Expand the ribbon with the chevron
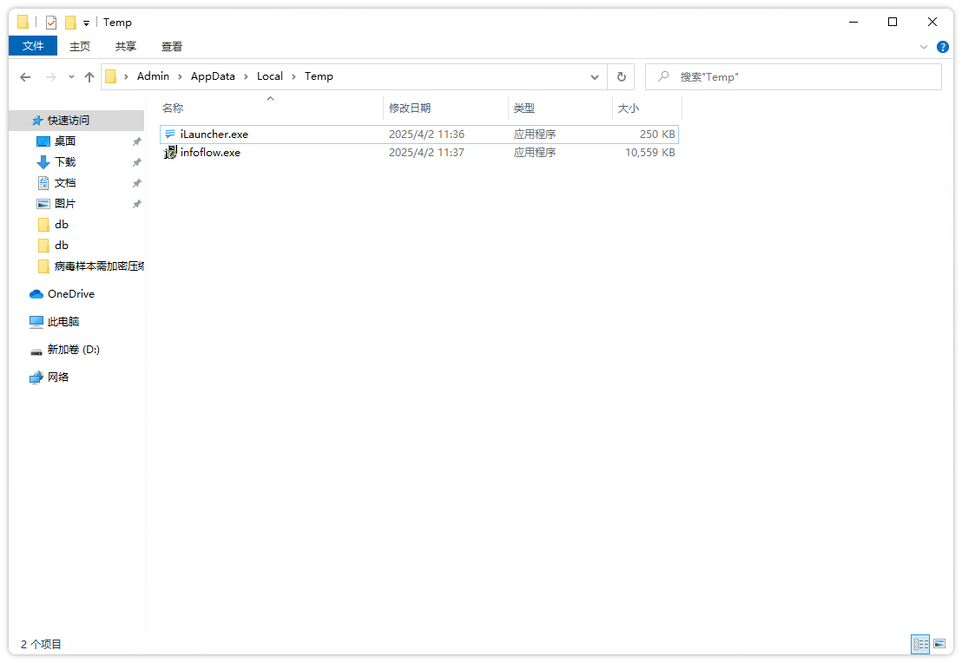 (924, 47)
